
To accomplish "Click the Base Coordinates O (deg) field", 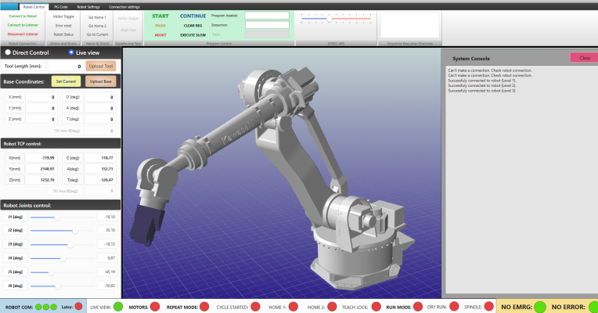I will point(100,97).
